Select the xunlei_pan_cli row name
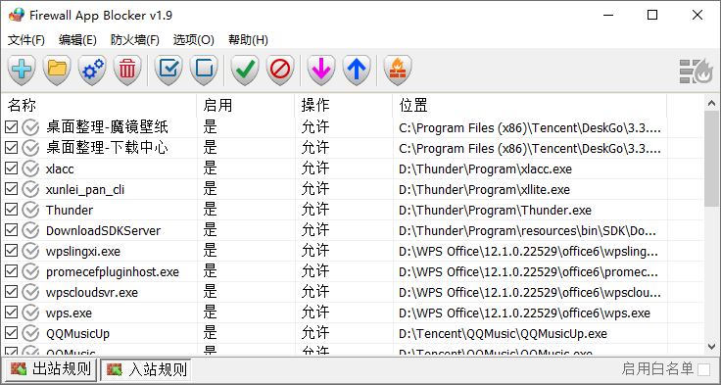The width and height of the screenshot is (721, 385). tap(85, 189)
